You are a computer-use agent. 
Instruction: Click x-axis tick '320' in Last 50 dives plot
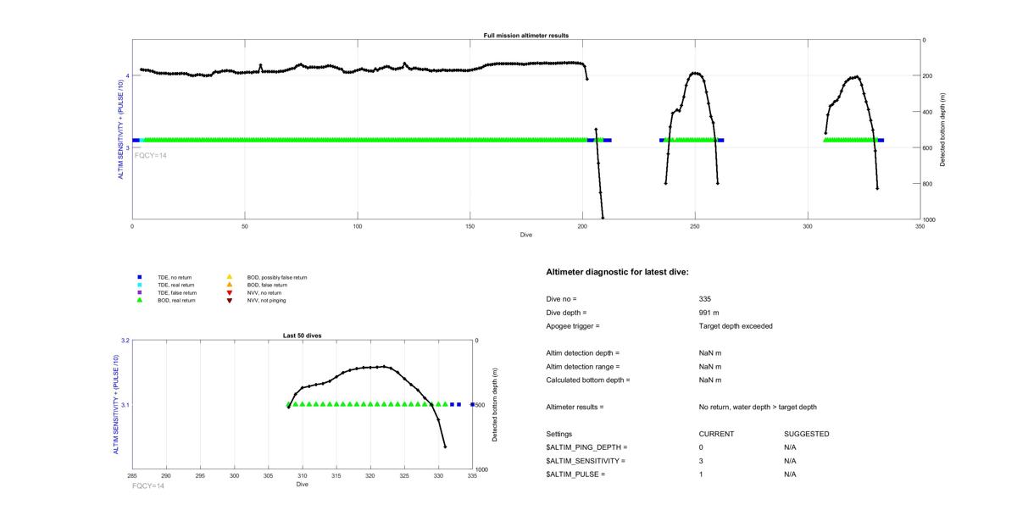pyautogui.click(x=370, y=477)
